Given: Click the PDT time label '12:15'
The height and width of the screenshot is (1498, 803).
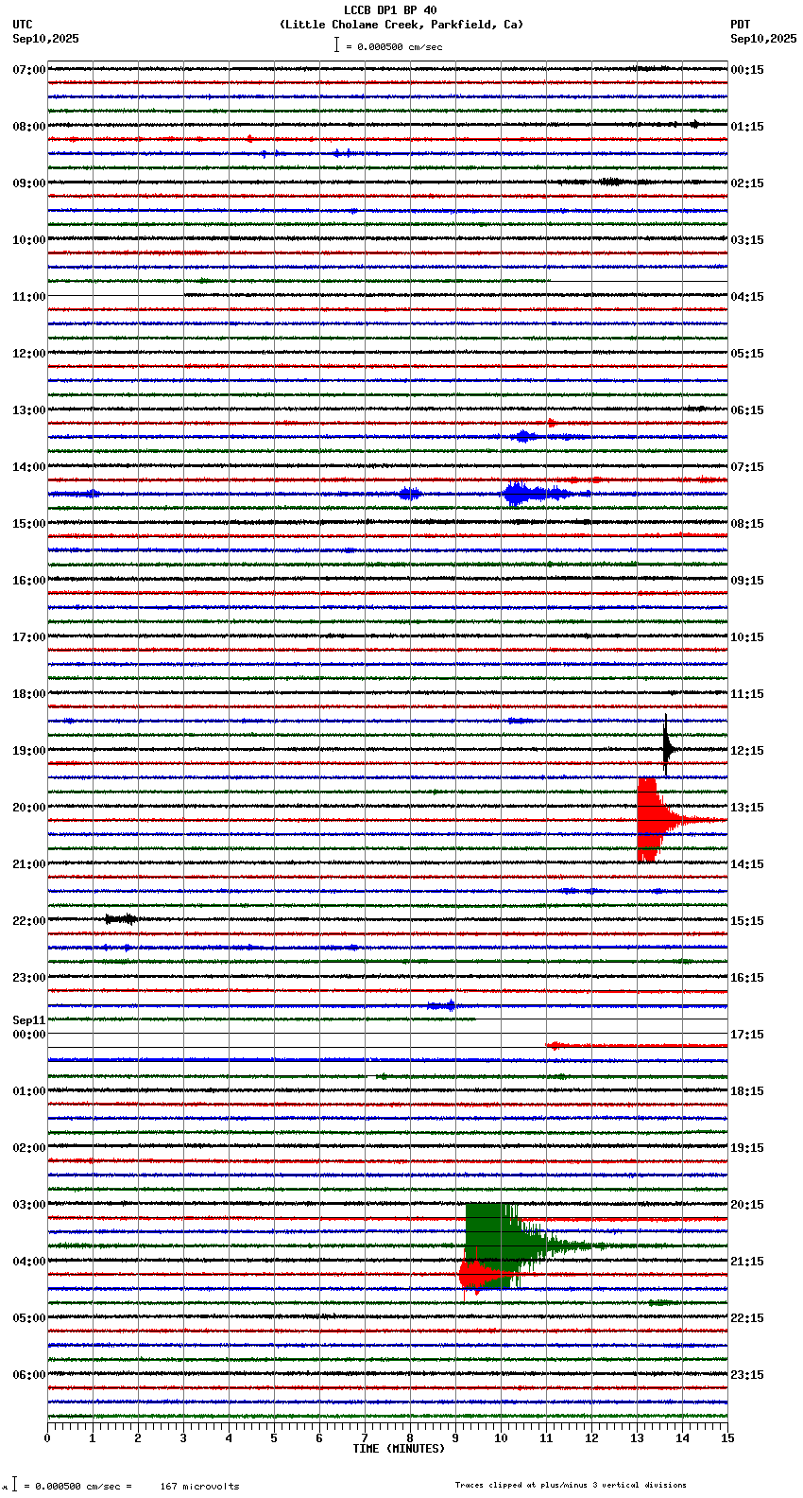Looking at the screenshot, I should tap(747, 751).
